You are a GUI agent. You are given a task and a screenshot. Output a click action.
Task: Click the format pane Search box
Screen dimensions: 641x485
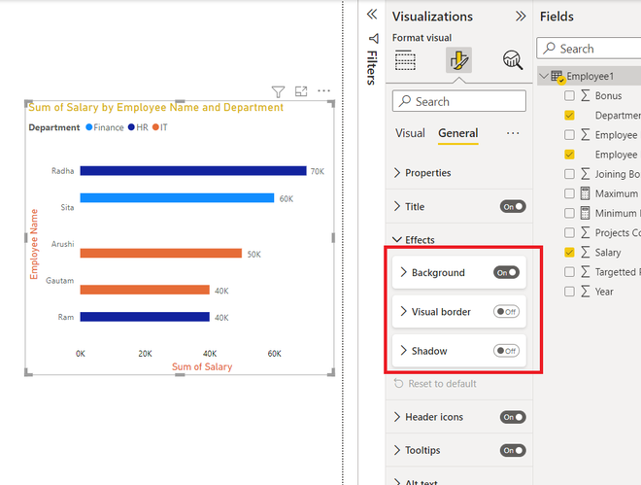coord(459,101)
